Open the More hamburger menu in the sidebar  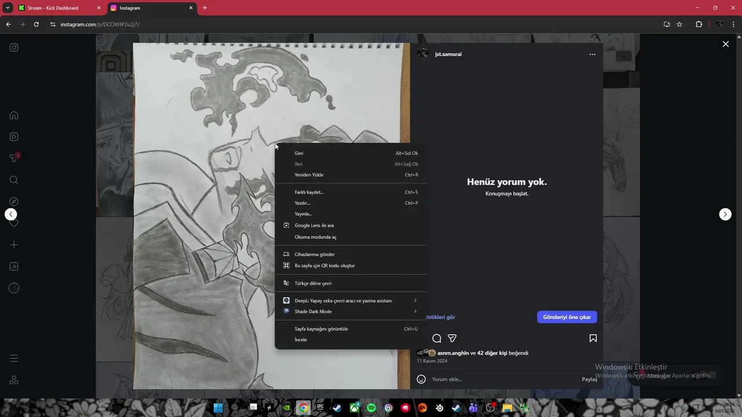tap(14, 359)
